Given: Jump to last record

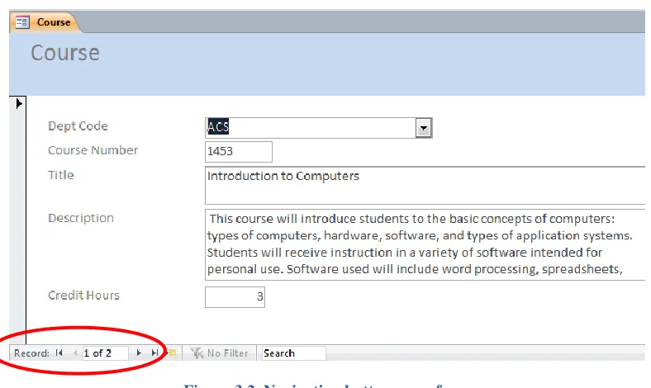Looking at the screenshot, I should (154, 353).
